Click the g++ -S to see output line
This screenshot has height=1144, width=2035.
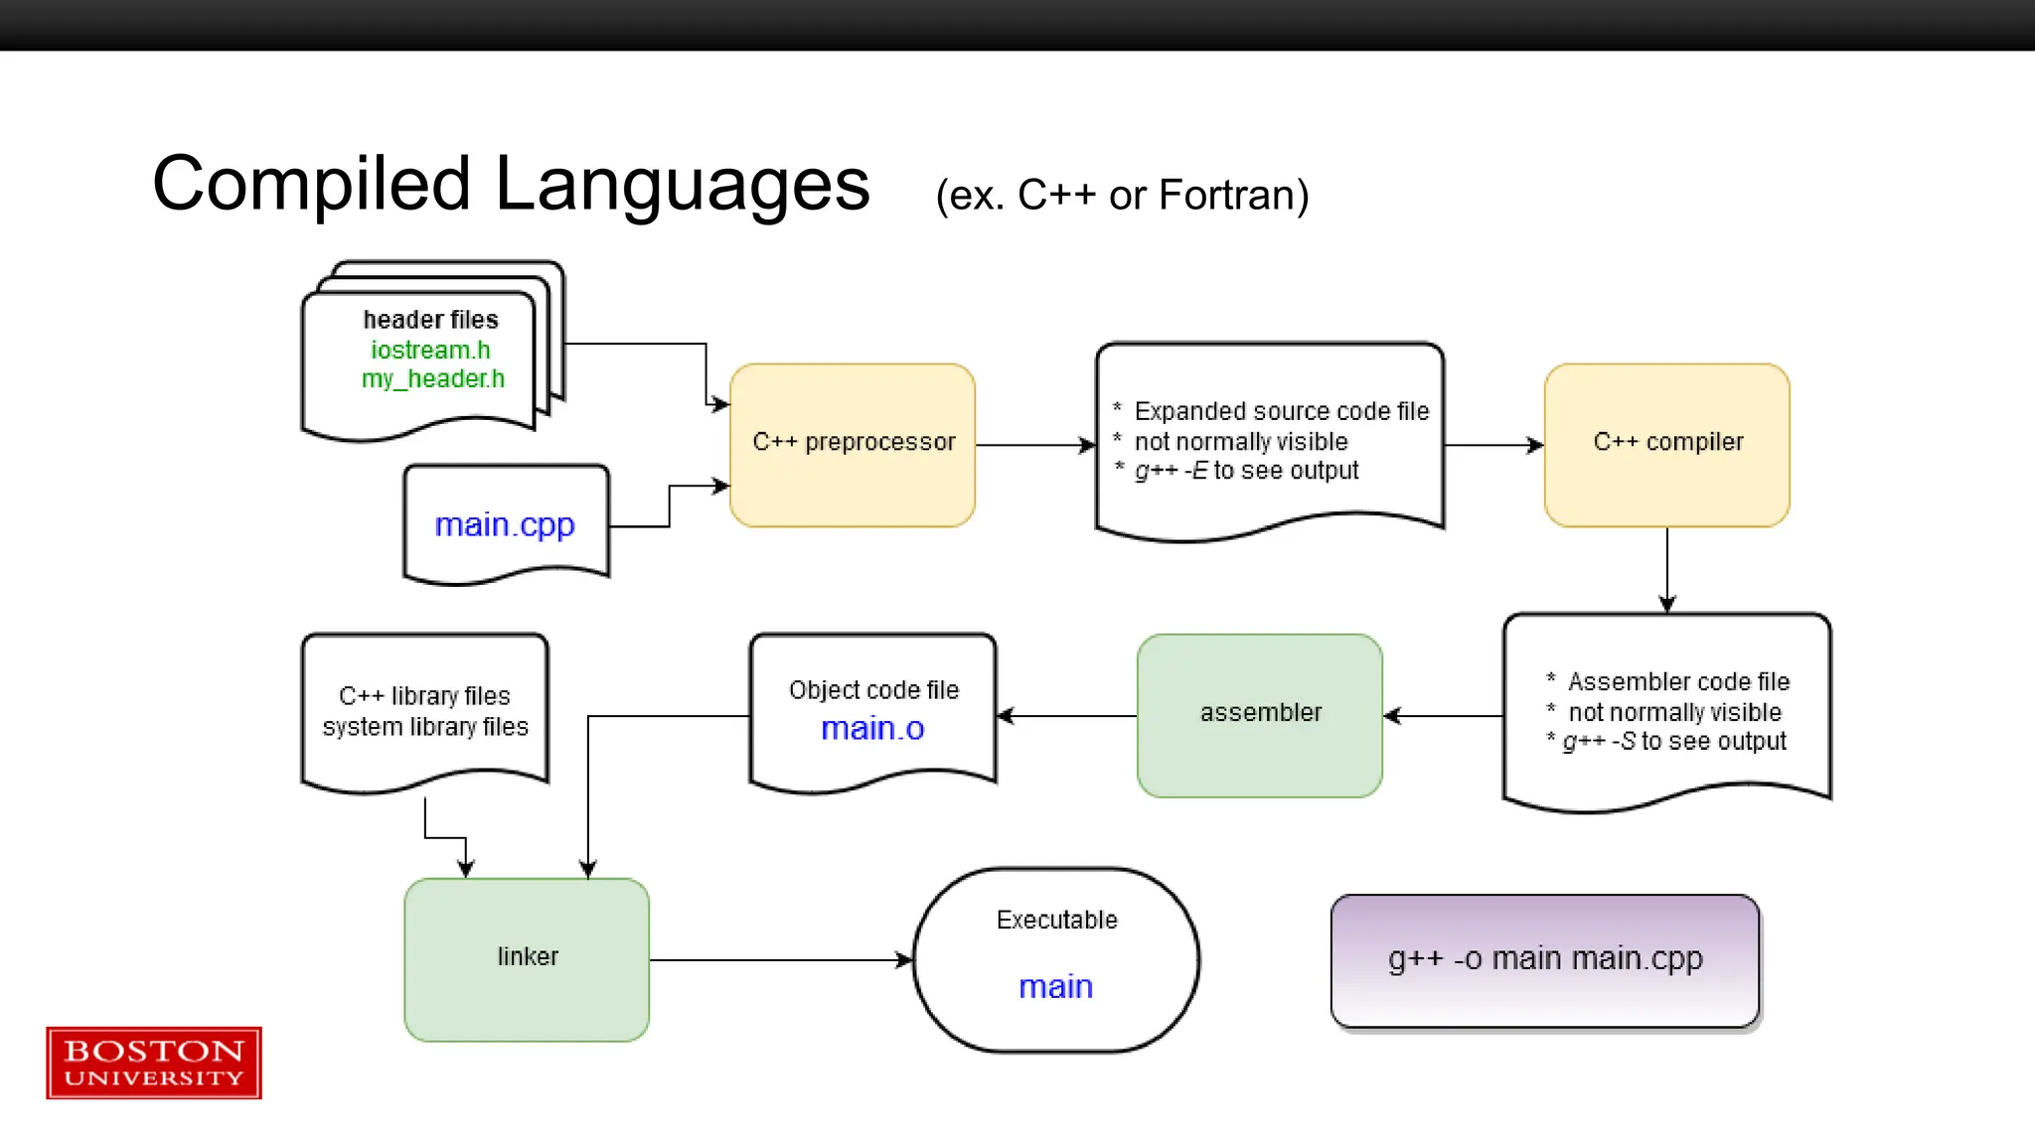[1674, 742]
